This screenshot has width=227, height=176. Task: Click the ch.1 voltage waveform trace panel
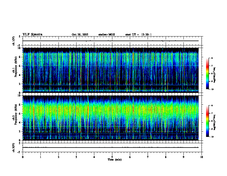click(112, 41)
